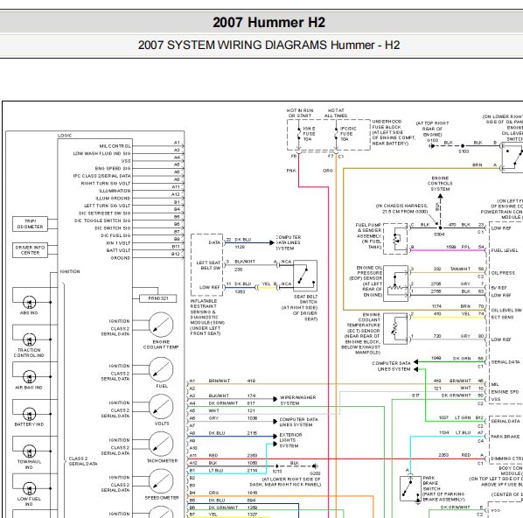Image resolution: width=523 pixels, height=518 pixels.
Task: Select "IPC CLASS 2/SERIAL DATA" text
Action: click(x=101, y=176)
